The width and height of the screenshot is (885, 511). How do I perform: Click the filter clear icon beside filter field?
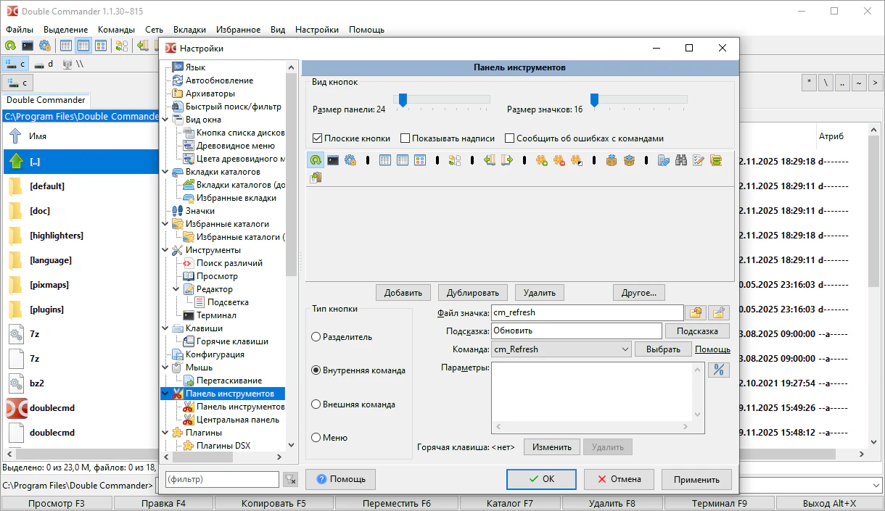(x=290, y=479)
